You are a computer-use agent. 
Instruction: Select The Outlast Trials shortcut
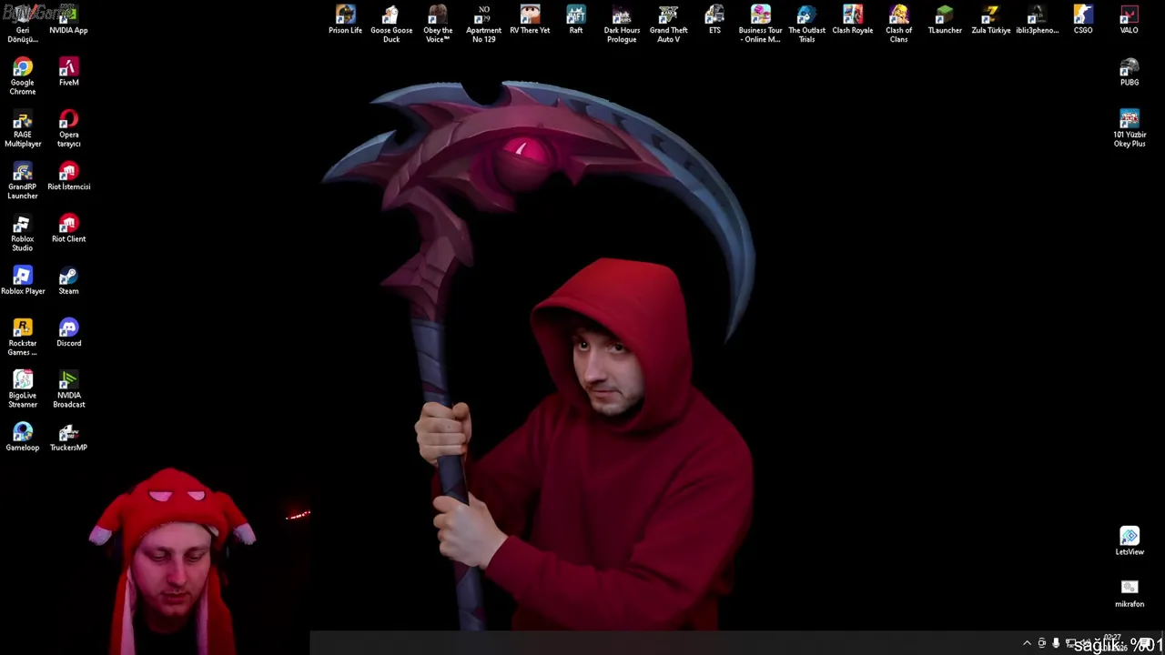806,25
